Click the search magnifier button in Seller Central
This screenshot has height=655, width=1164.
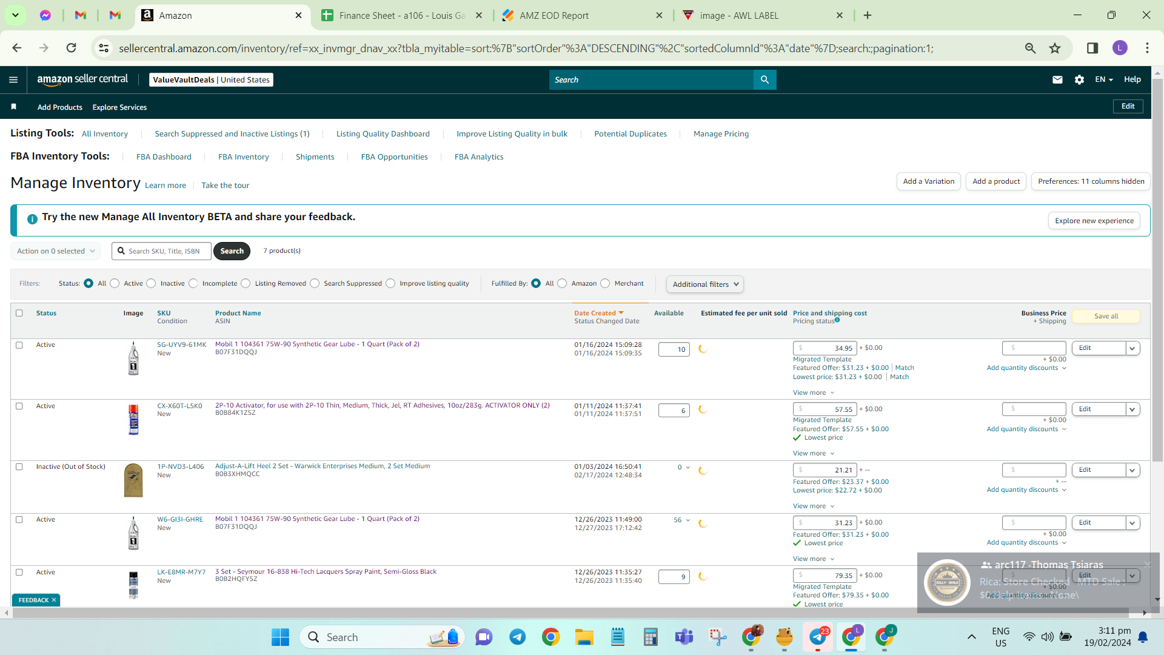pos(764,79)
